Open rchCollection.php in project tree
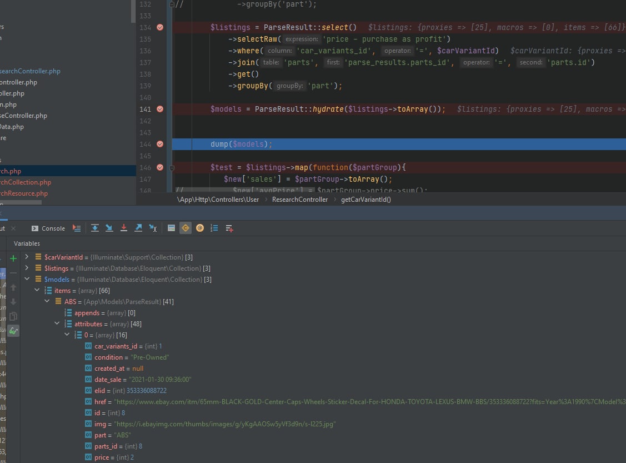The width and height of the screenshot is (626, 463). [x=26, y=182]
